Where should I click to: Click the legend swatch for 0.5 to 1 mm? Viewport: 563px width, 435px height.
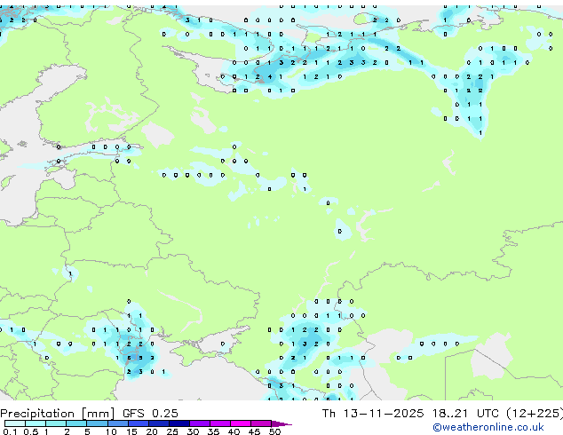coord(36,423)
